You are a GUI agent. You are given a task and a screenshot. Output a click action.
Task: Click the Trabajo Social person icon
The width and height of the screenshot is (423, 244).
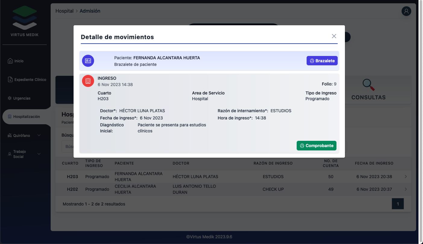[9, 154]
